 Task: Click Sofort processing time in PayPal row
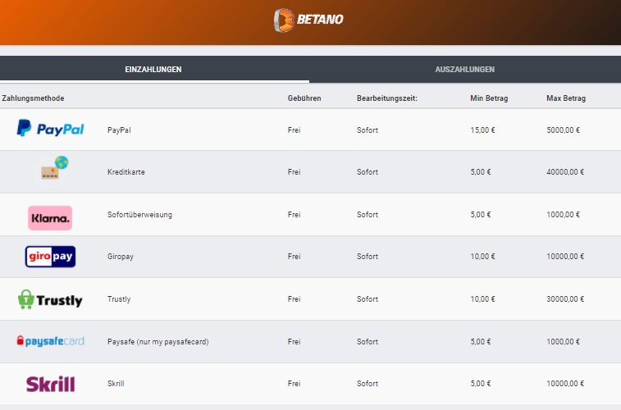pyautogui.click(x=368, y=130)
